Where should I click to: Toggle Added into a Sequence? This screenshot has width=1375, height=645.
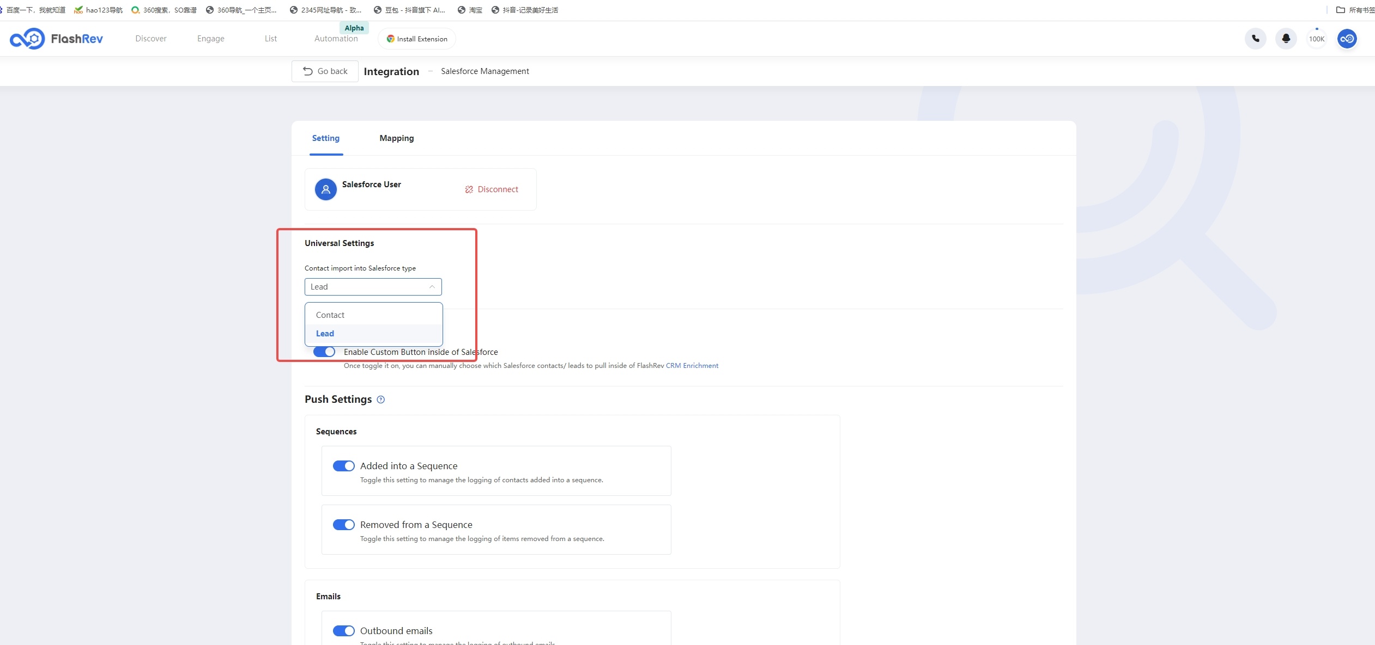click(344, 466)
